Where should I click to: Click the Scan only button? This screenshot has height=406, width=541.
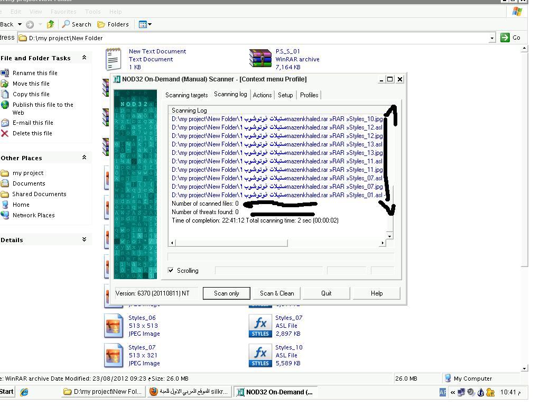(226, 293)
